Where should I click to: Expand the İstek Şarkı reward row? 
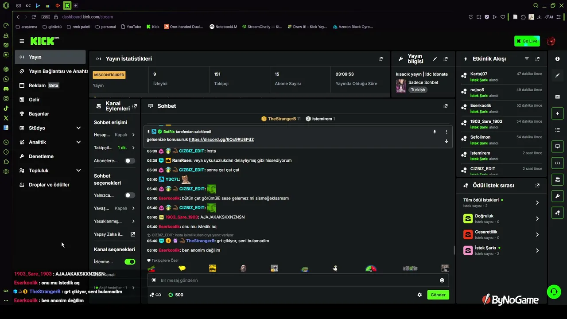(537, 250)
